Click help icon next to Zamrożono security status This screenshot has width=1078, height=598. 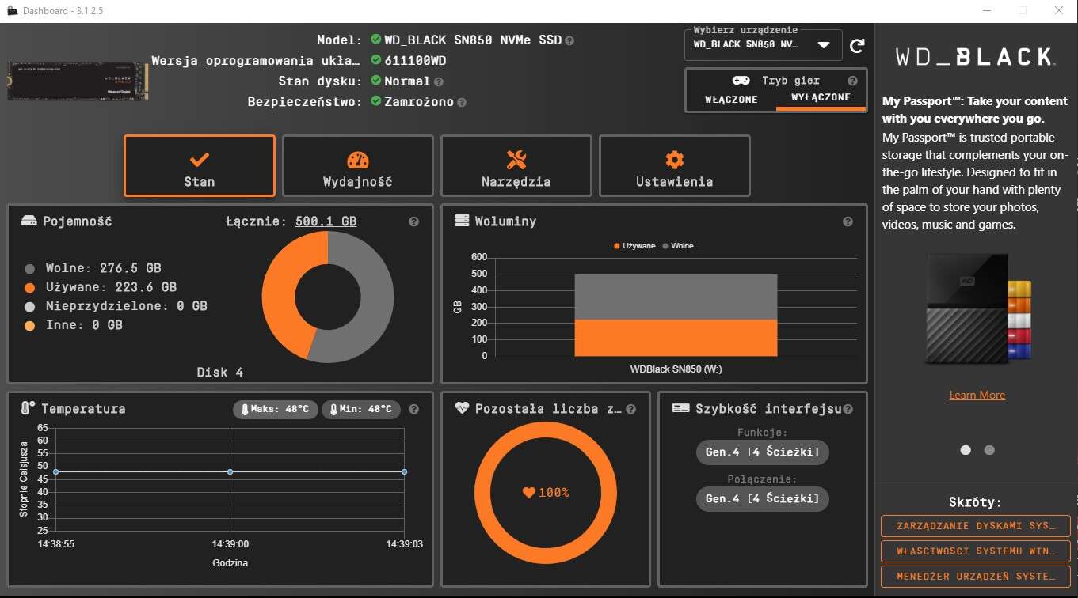coord(462,102)
